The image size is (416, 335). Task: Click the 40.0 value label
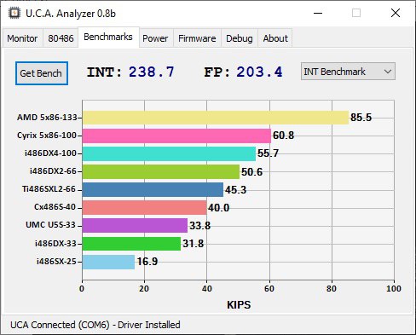(218, 208)
